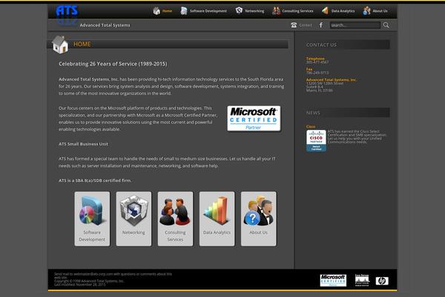Click the footer Microsoft Certified logo

pyautogui.click(x=333, y=280)
